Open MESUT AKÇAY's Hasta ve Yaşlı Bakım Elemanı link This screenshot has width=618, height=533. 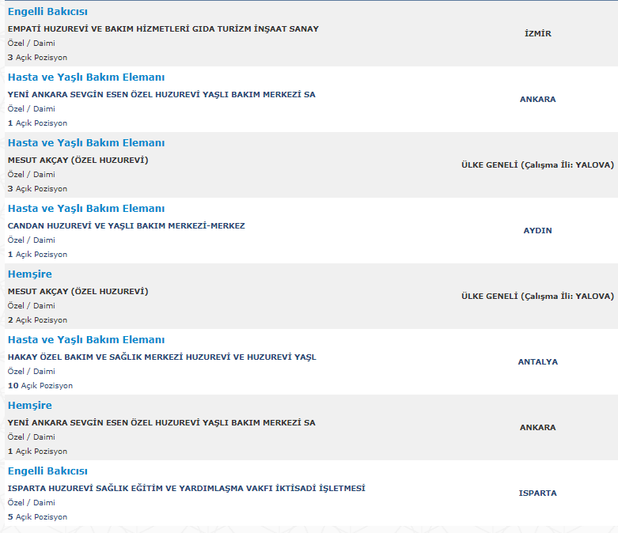click(86, 143)
